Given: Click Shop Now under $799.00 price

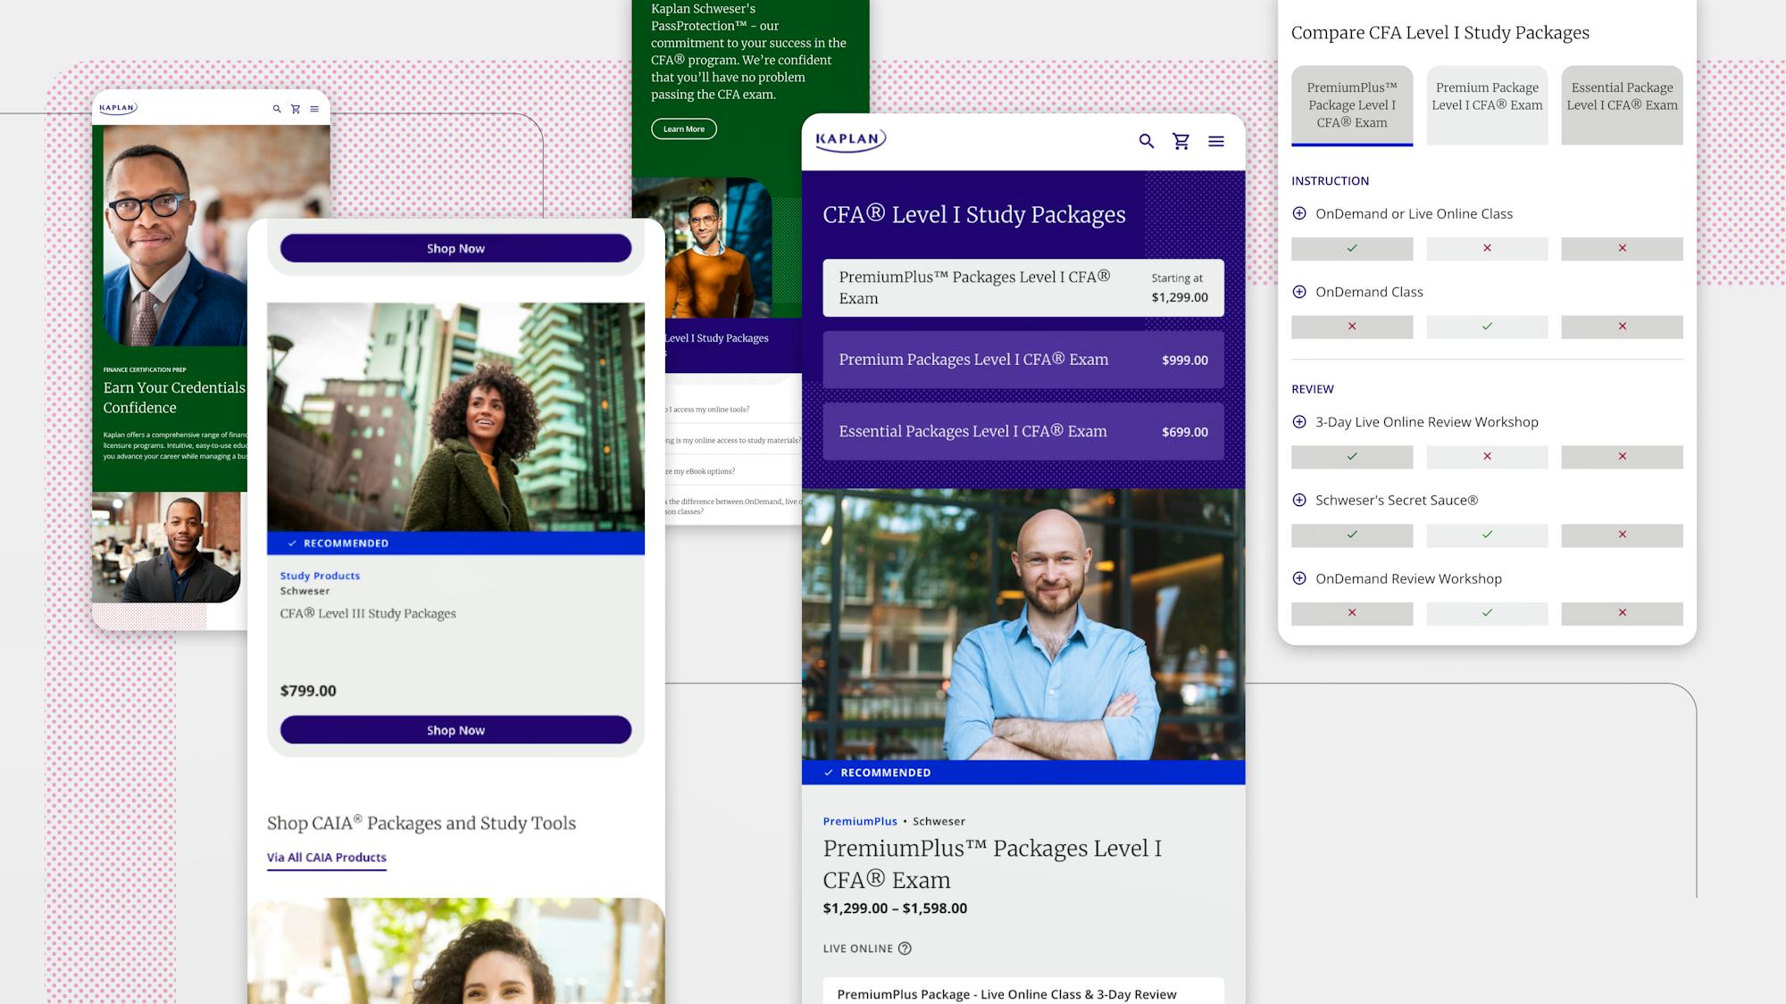Looking at the screenshot, I should point(455,730).
